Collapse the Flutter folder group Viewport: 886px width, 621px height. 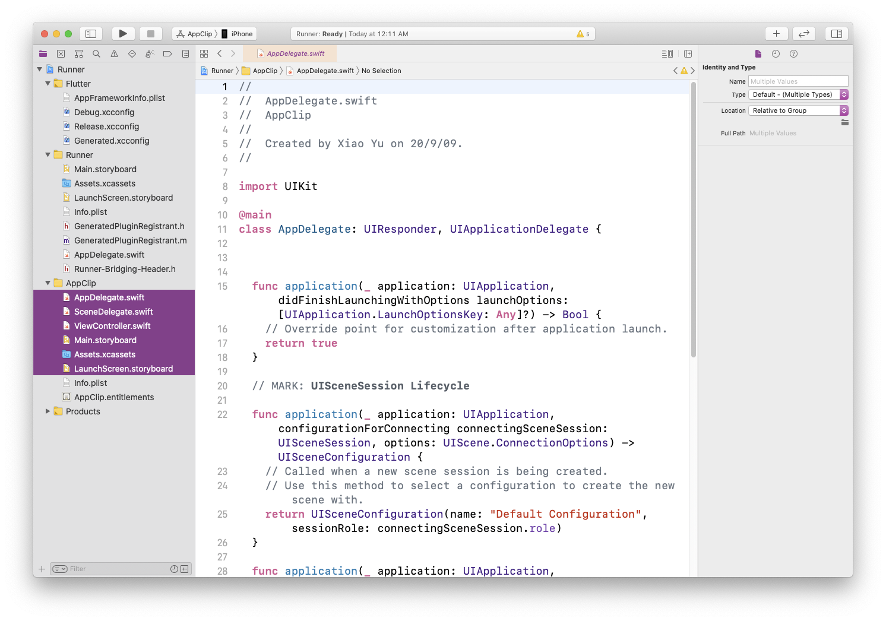click(x=48, y=84)
